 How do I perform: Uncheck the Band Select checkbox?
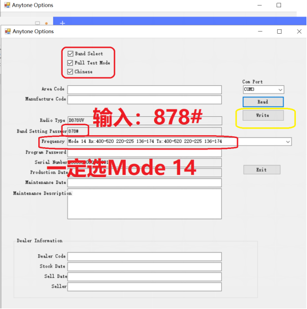[x=70, y=54]
